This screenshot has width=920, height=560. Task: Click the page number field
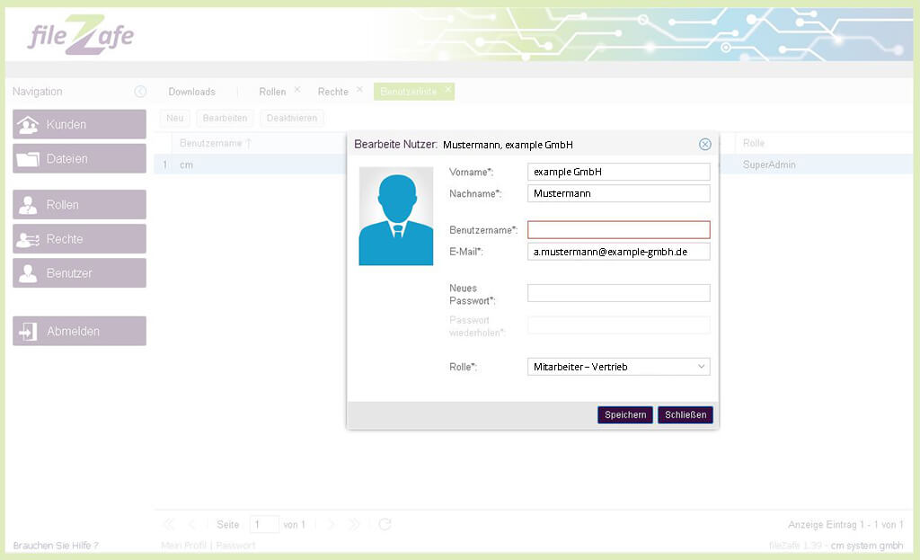coord(264,524)
